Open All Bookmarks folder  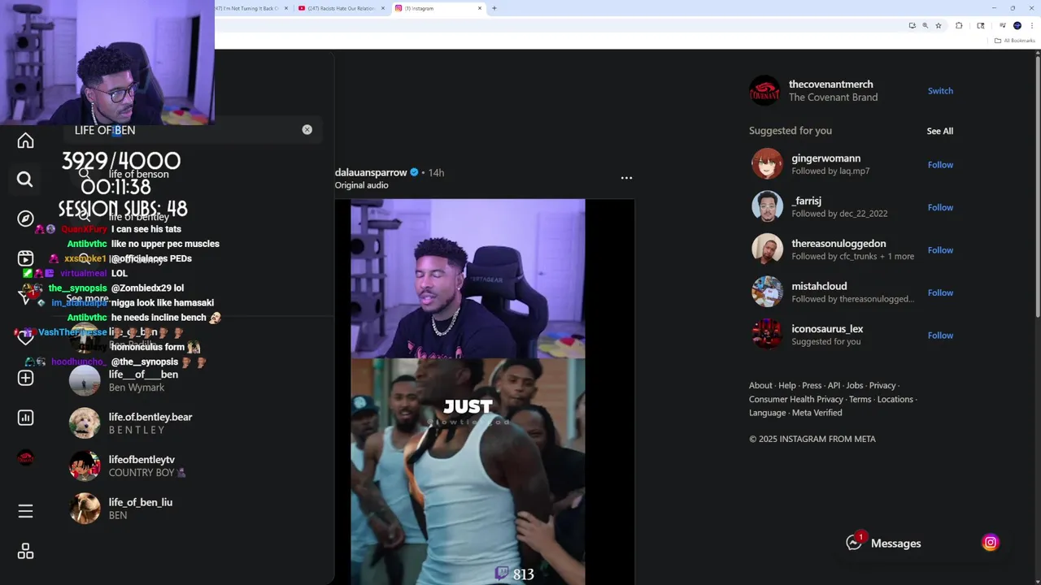[1014, 41]
